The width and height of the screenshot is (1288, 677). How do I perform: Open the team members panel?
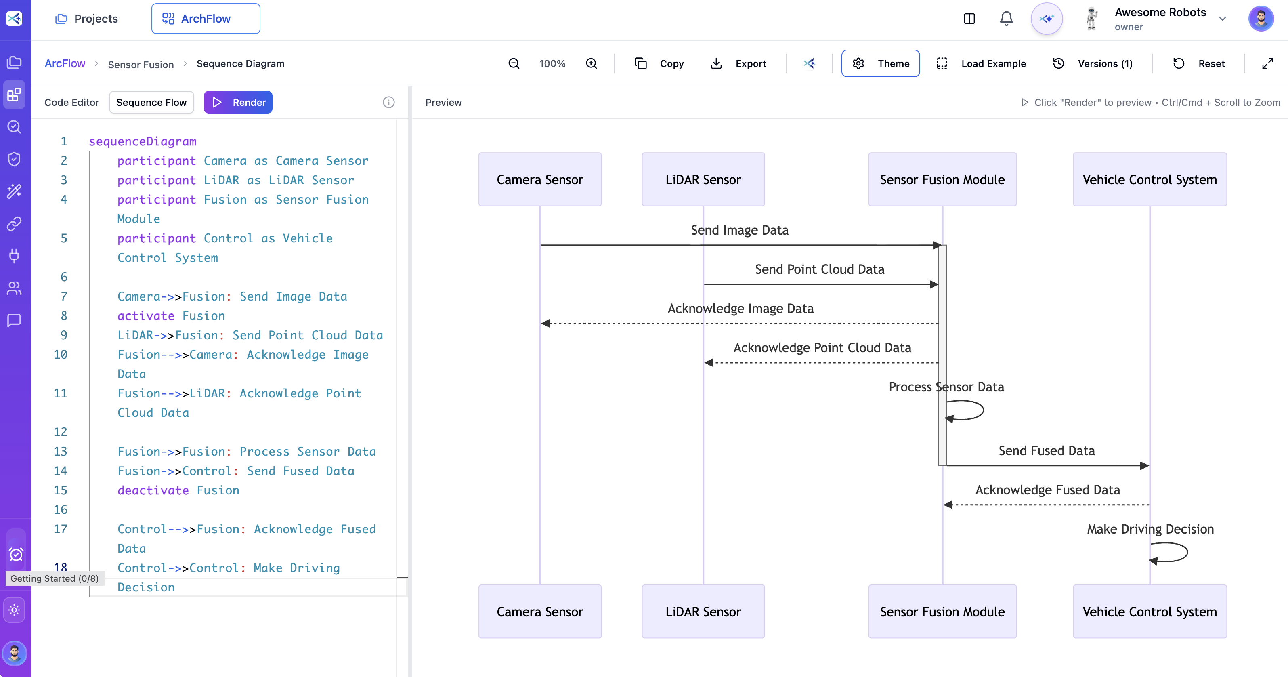click(x=14, y=288)
